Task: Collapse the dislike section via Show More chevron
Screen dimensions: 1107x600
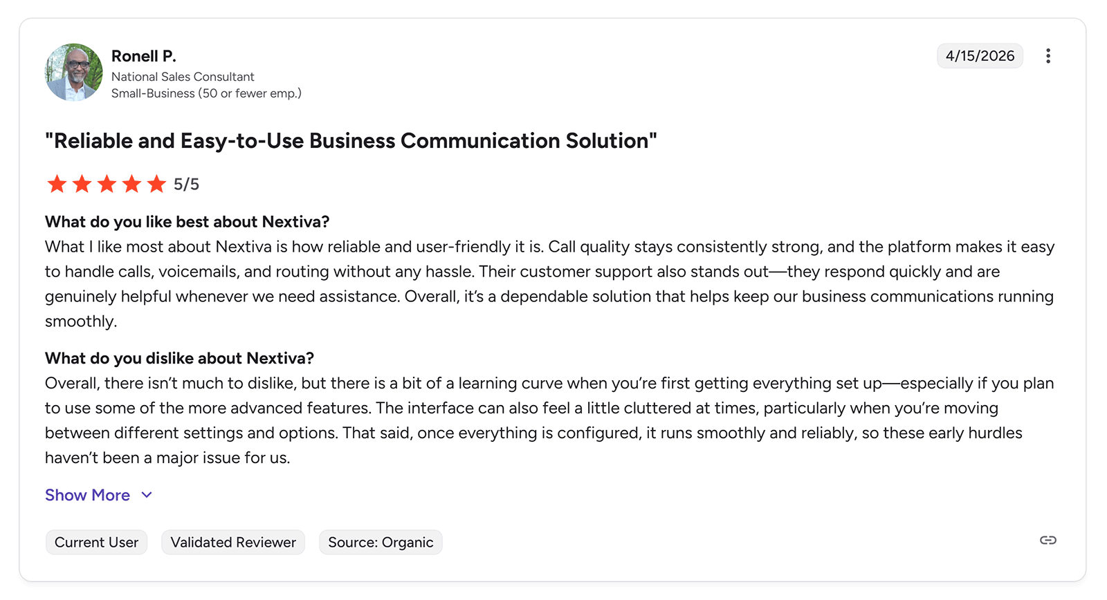Action: [x=146, y=495]
